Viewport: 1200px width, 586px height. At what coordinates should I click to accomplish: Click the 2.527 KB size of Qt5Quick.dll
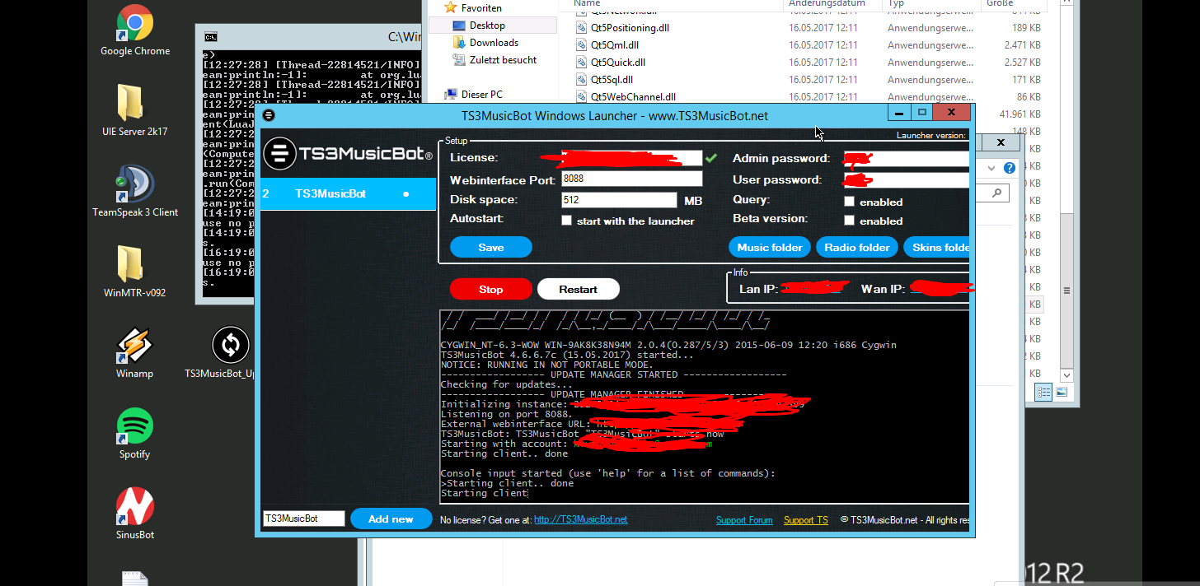tap(1022, 63)
